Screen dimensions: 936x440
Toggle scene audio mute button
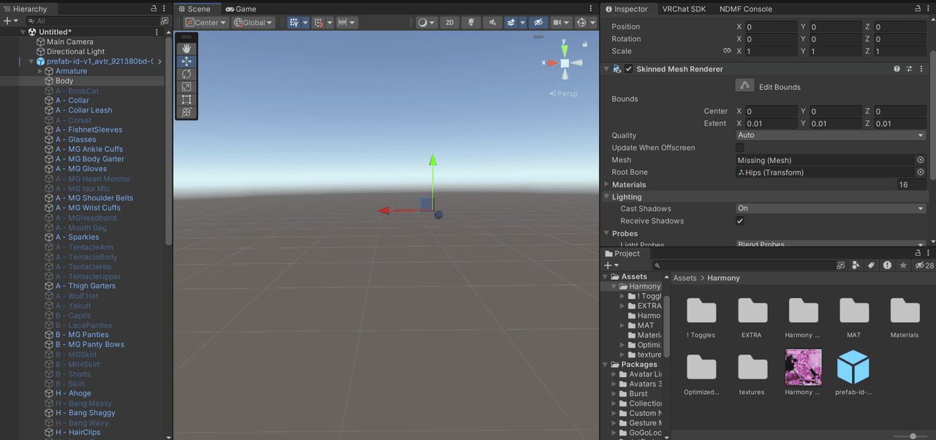tap(494, 23)
